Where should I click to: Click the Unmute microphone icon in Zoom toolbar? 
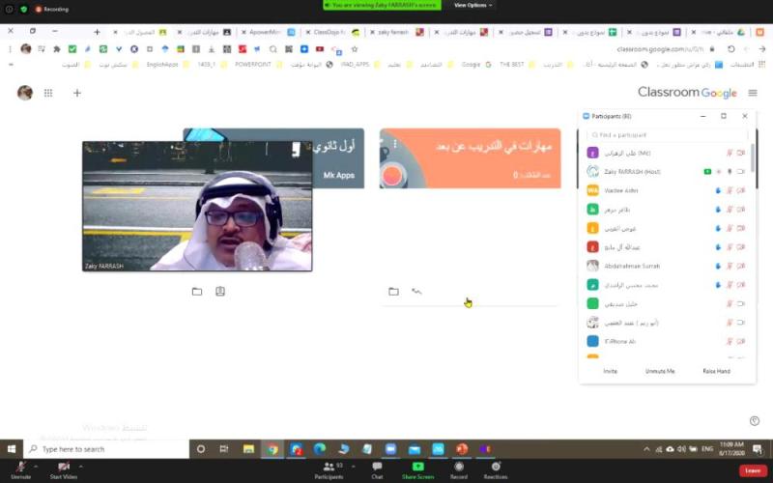click(x=21, y=467)
